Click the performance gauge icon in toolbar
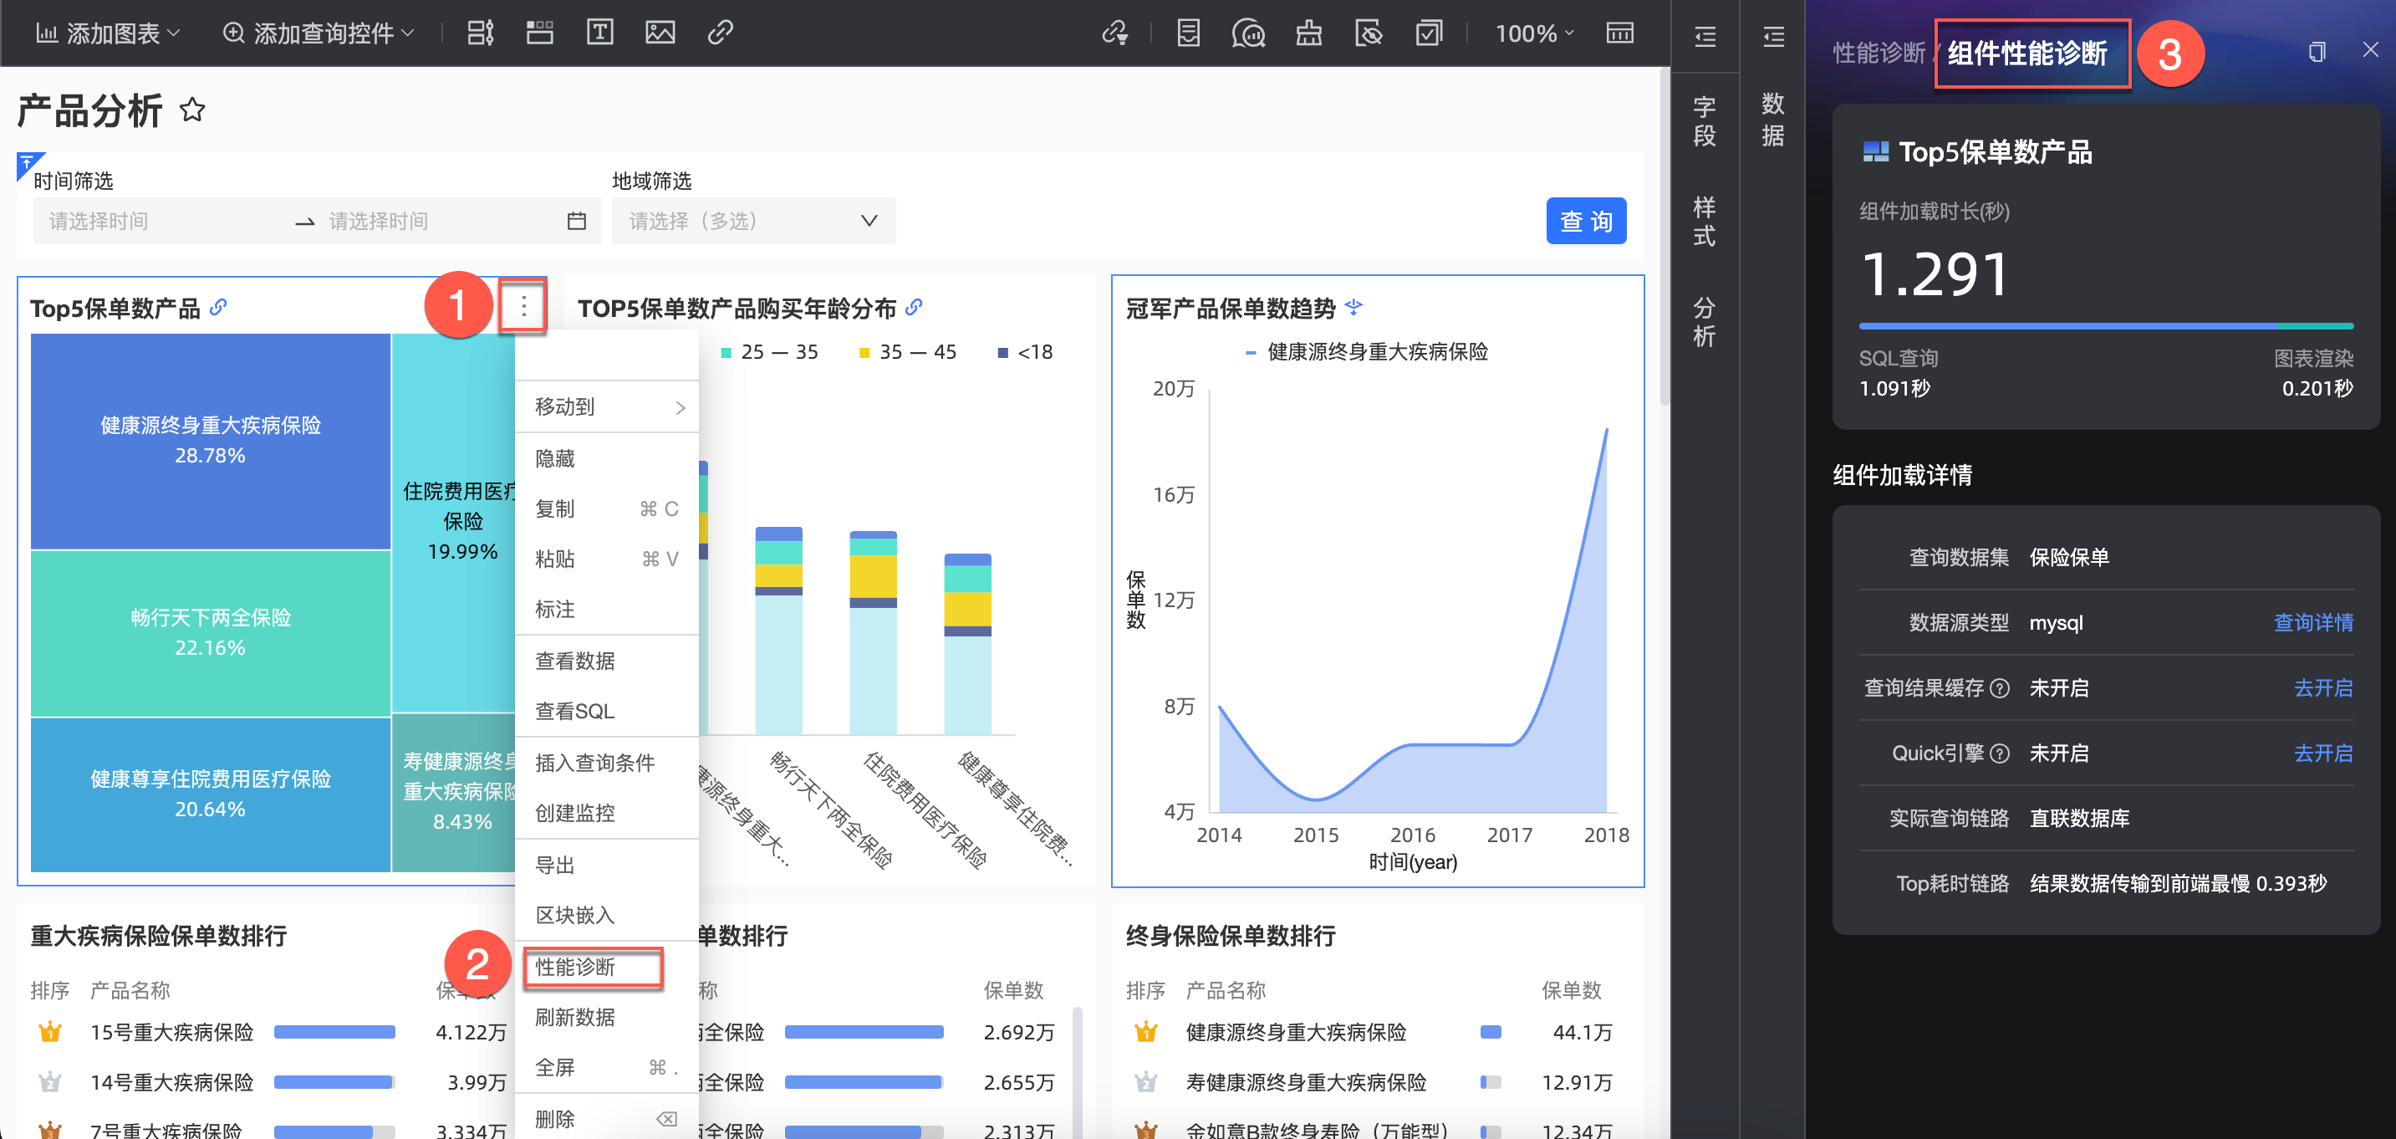Image resolution: width=2396 pixels, height=1139 pixels. pyautogui.click(x=1248, y=33)
